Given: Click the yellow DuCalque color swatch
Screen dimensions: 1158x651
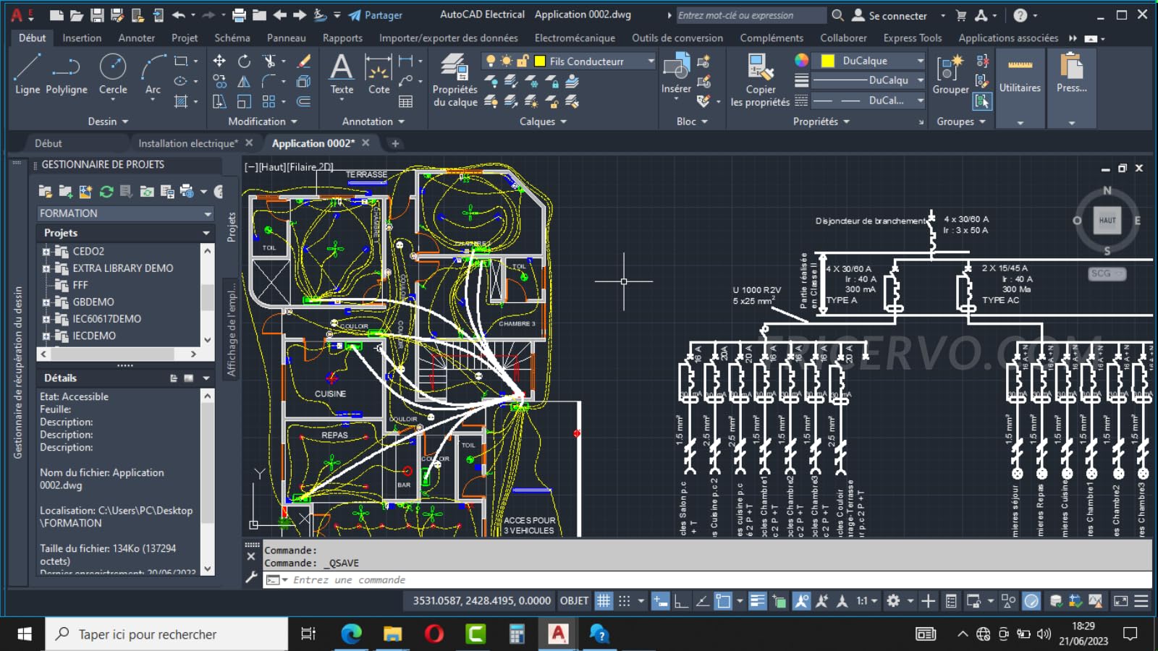Looking at the screenshot, I should tap(828, 61).
